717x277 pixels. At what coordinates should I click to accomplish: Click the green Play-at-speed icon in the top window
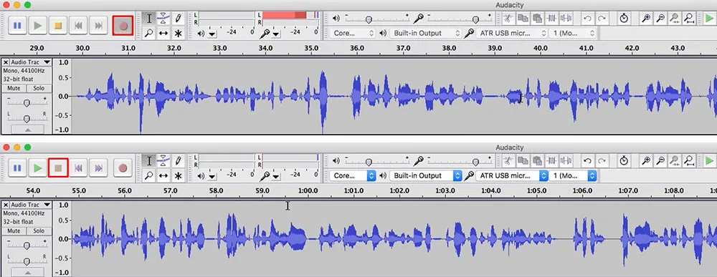click(x=709, y=19)
